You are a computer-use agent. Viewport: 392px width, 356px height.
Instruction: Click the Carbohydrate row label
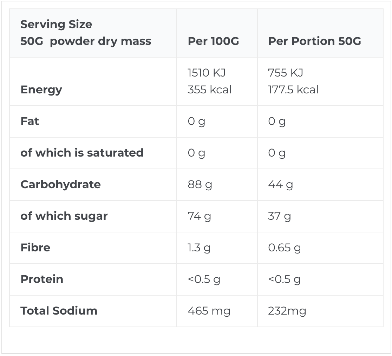[60, 184]
